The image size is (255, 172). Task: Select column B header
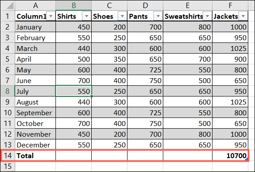pyautogui.click(x=74, y=5)
